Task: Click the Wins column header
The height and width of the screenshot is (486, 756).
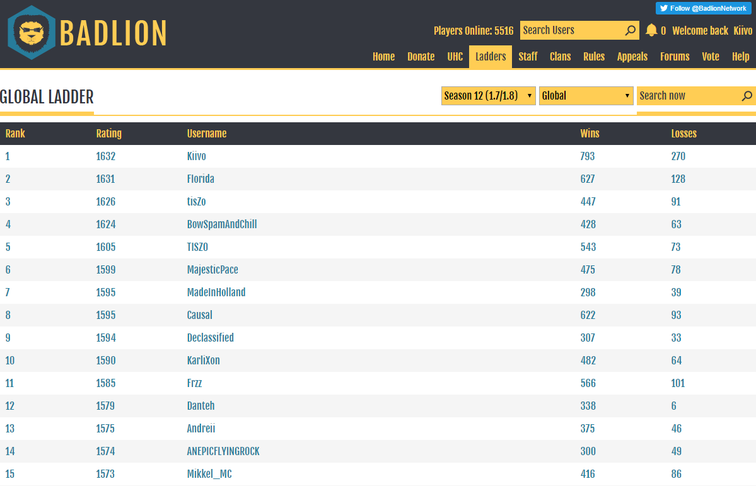Action: (x=590, y=134)
